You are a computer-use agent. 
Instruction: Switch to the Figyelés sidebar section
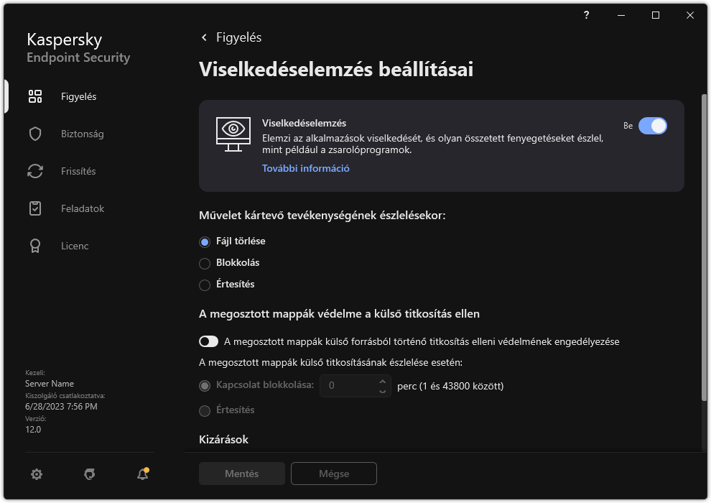point(77,96)
